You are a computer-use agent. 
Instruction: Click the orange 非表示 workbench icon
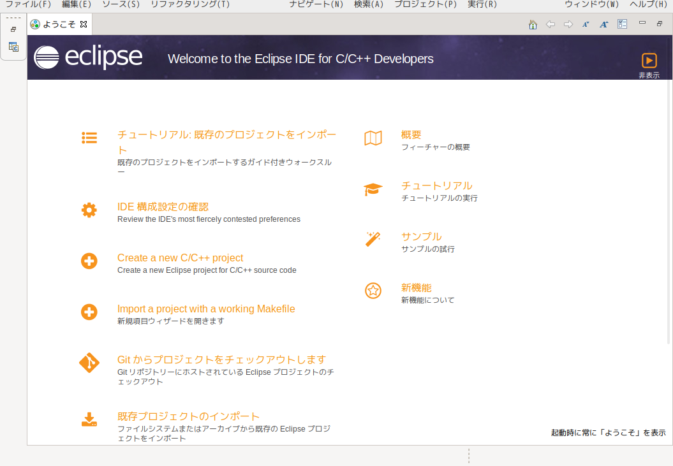pos(649,61)
